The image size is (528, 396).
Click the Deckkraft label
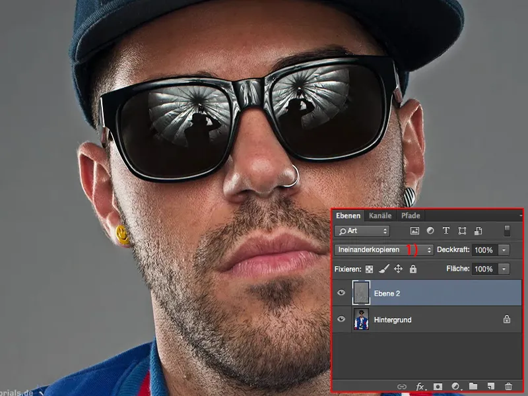pyautogui.click(x=453, y=250)
